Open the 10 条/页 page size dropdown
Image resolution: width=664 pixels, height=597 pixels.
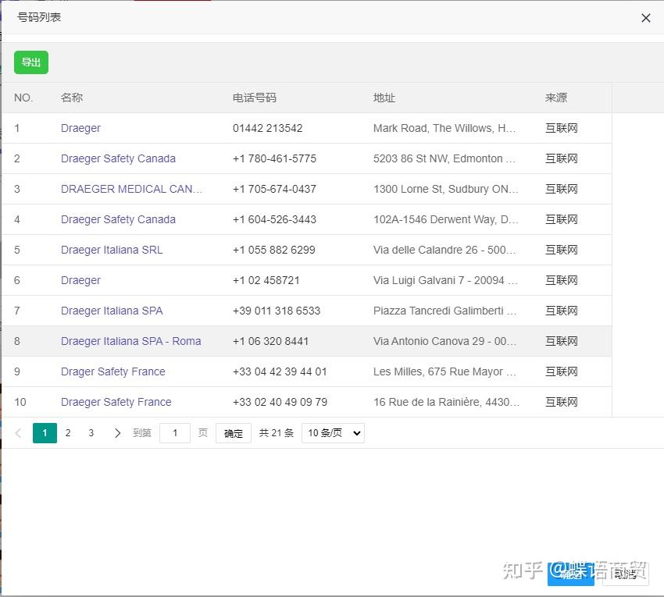333,433
